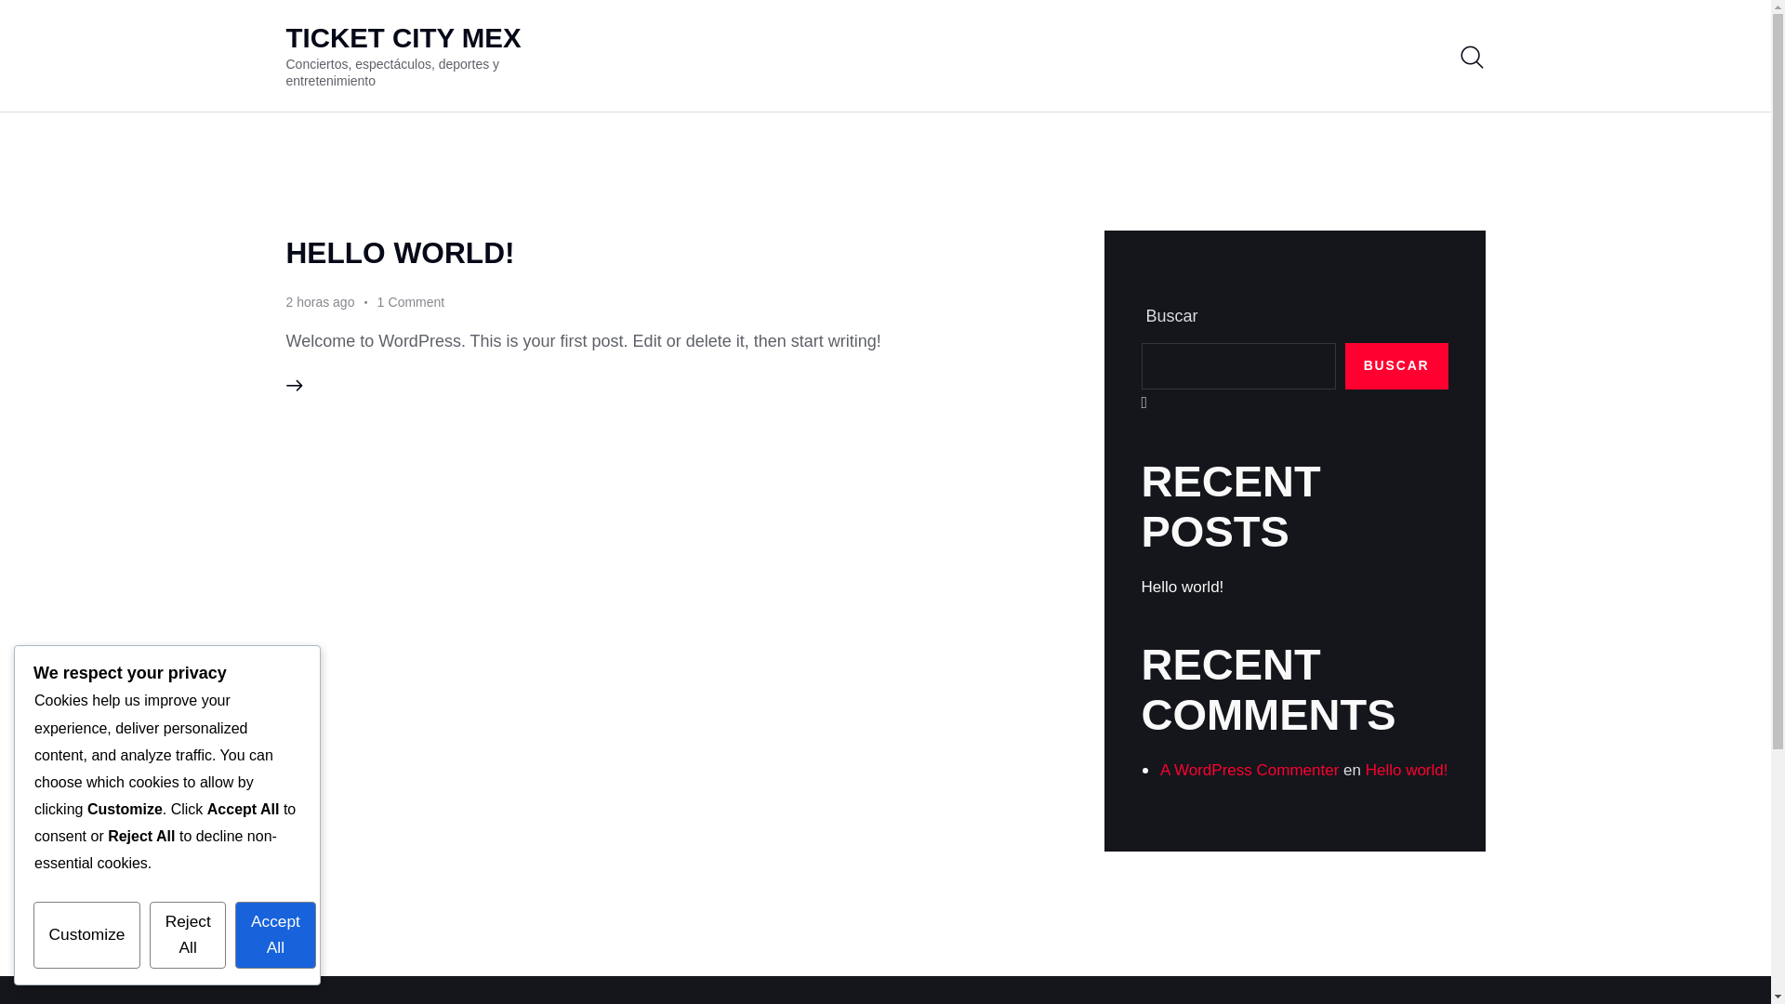Viewport: 1785px width, 1004px height.
Task: Click the Buscar label above search field
Action: point(1170,316)
